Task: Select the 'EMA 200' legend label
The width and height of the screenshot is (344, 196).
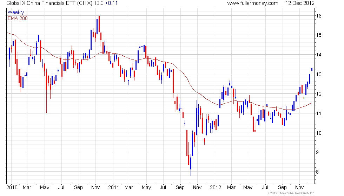Action: pyautogui.click(x=18, y=18)
